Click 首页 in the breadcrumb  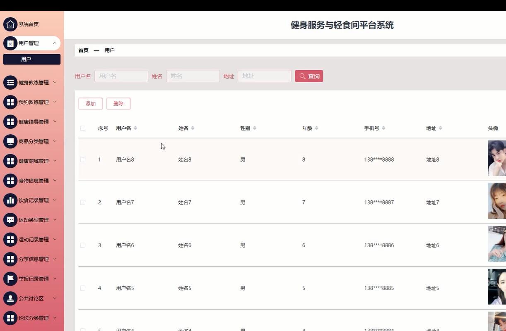pos(83,50)
